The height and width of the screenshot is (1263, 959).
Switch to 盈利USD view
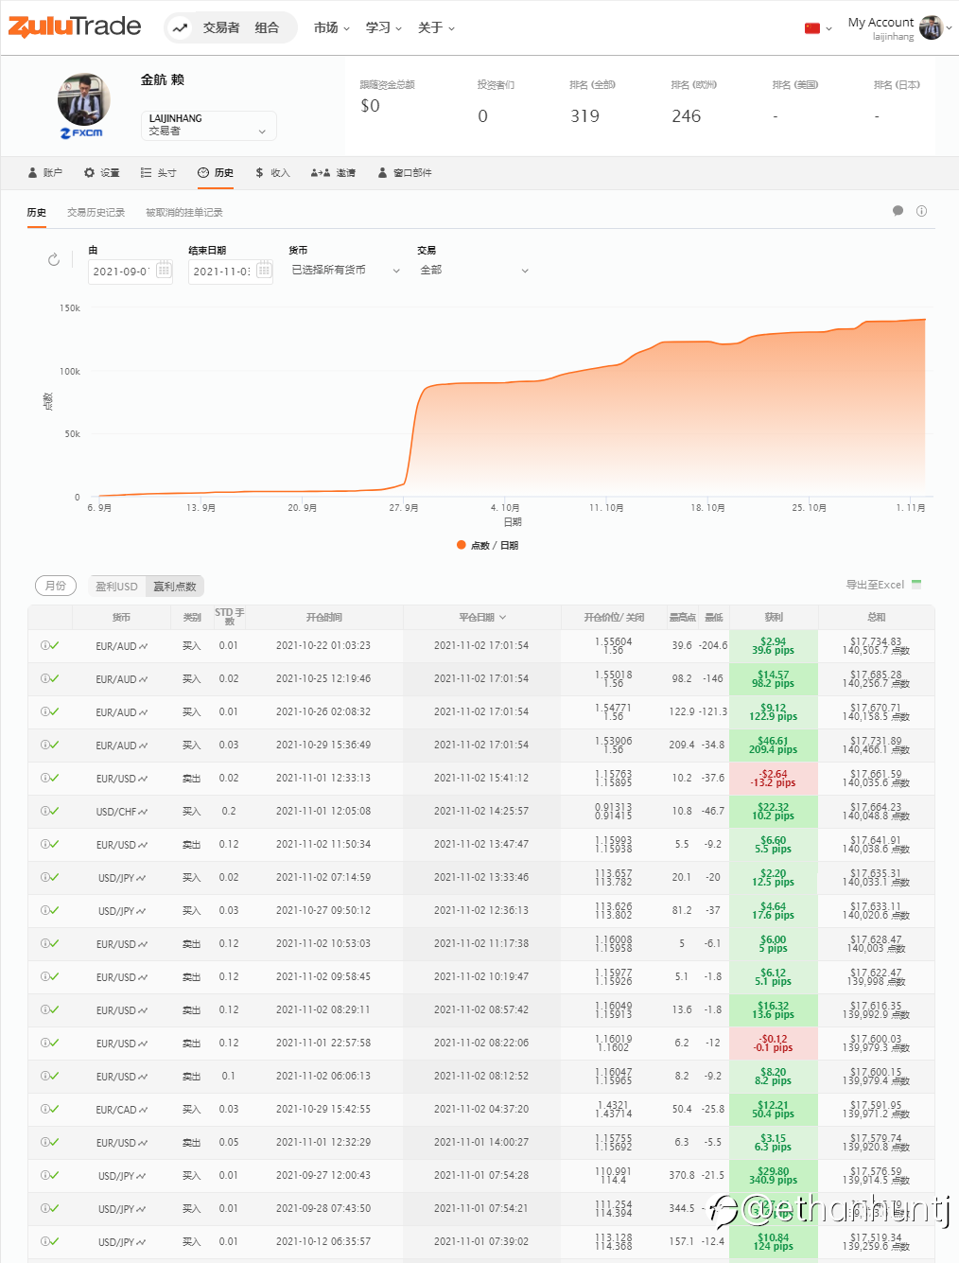[116, 587]
